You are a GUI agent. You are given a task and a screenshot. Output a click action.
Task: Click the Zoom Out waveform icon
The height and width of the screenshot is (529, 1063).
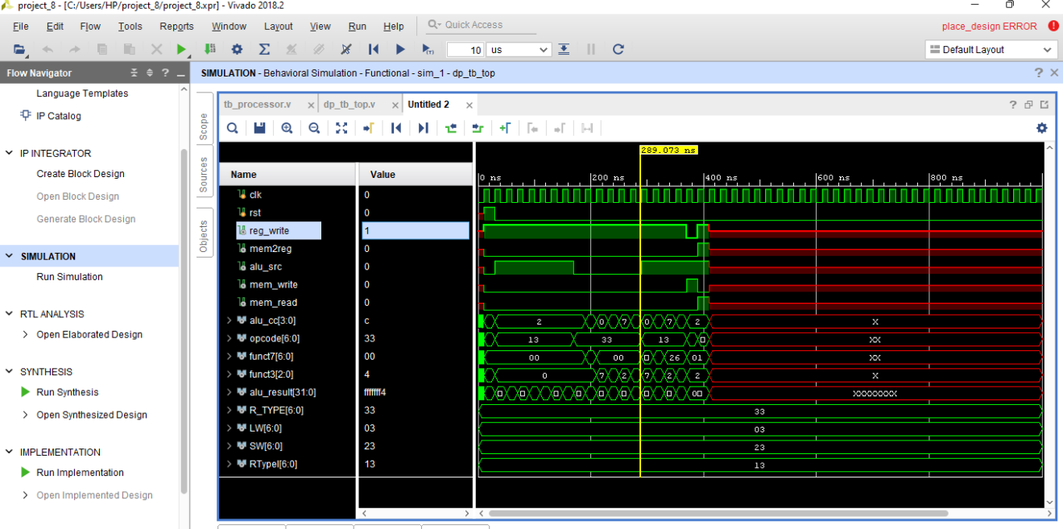click(x=314, y=128)
